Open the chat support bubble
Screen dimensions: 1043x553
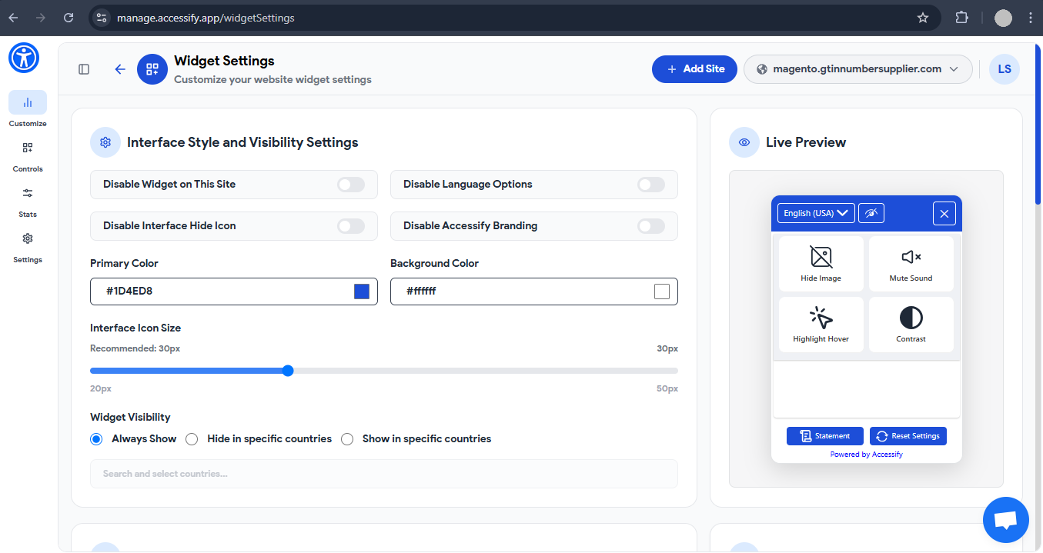(x=1005, y=519)
